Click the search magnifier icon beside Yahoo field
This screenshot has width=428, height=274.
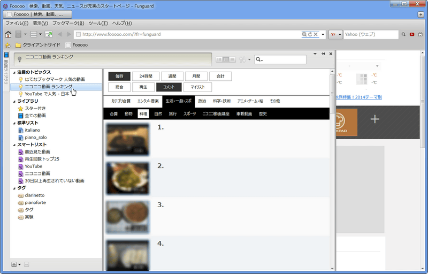(403, 34)
